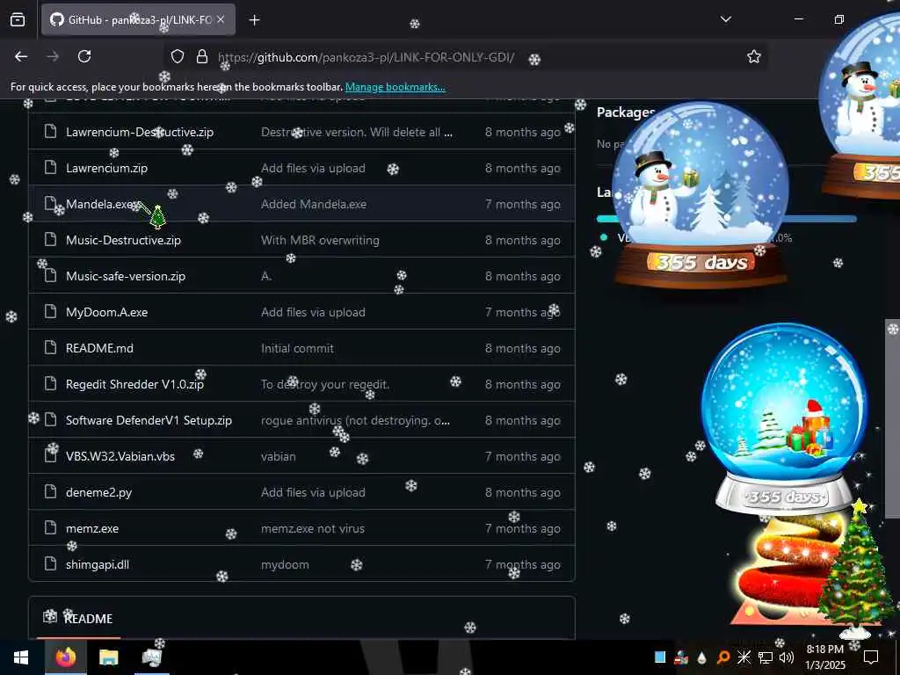
Task: List all tabs dropdown arrow
Action: tap(725, 19)
